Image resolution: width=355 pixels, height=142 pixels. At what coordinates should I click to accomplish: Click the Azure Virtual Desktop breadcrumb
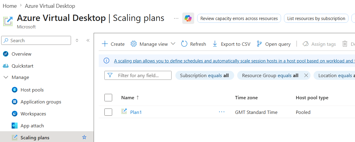pyautogui.click(x=50, y=6)
